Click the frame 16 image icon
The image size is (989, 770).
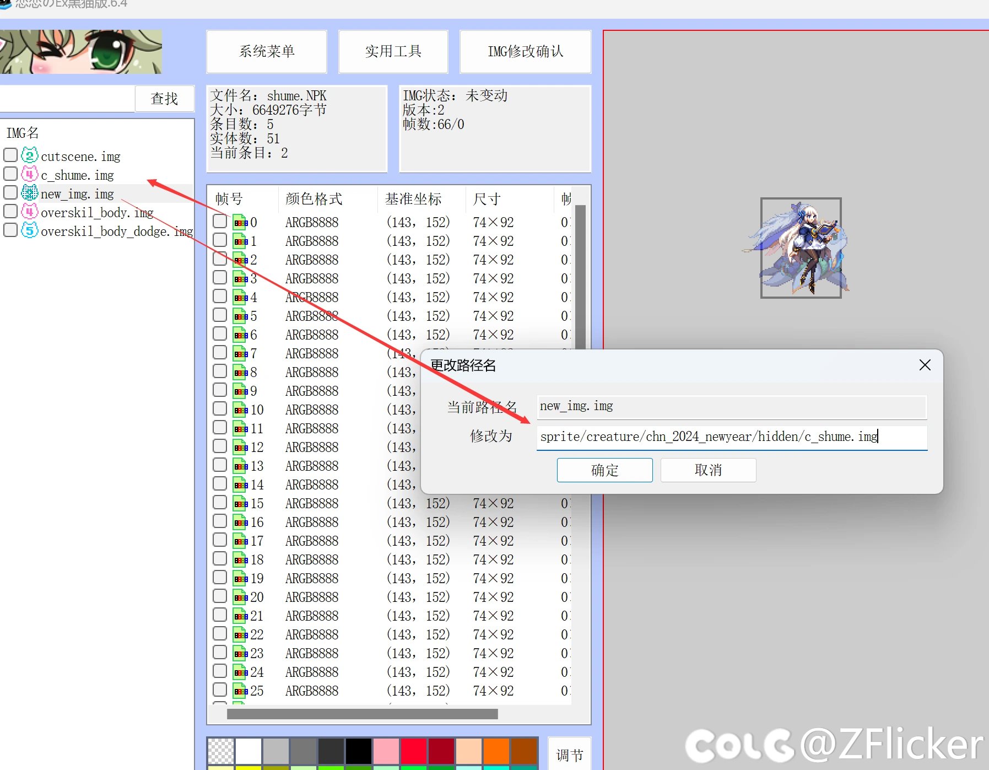click(x=240, y=522)
